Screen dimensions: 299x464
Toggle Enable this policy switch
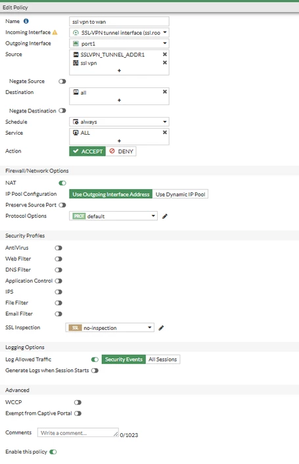tap(53, 452)
